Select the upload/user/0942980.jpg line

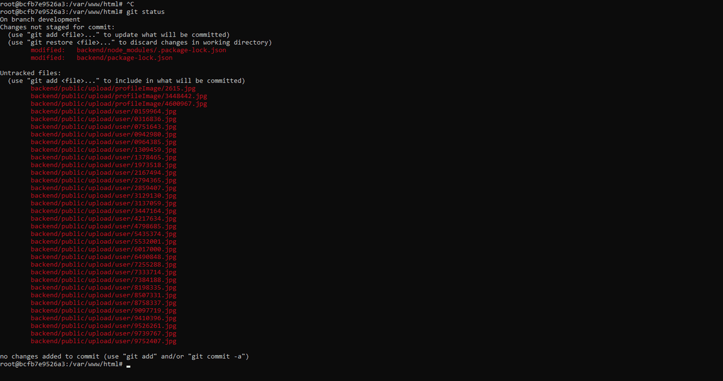pyautogui.click(x=104, y=134)
